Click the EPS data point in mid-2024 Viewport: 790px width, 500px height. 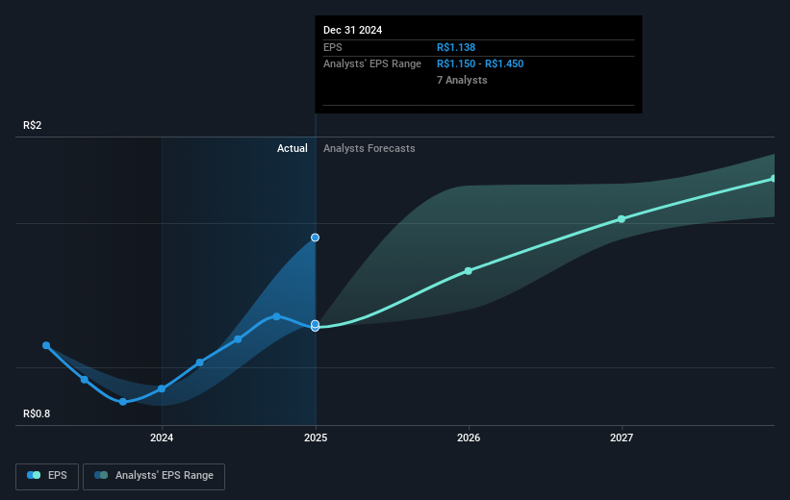pos(238,339)
